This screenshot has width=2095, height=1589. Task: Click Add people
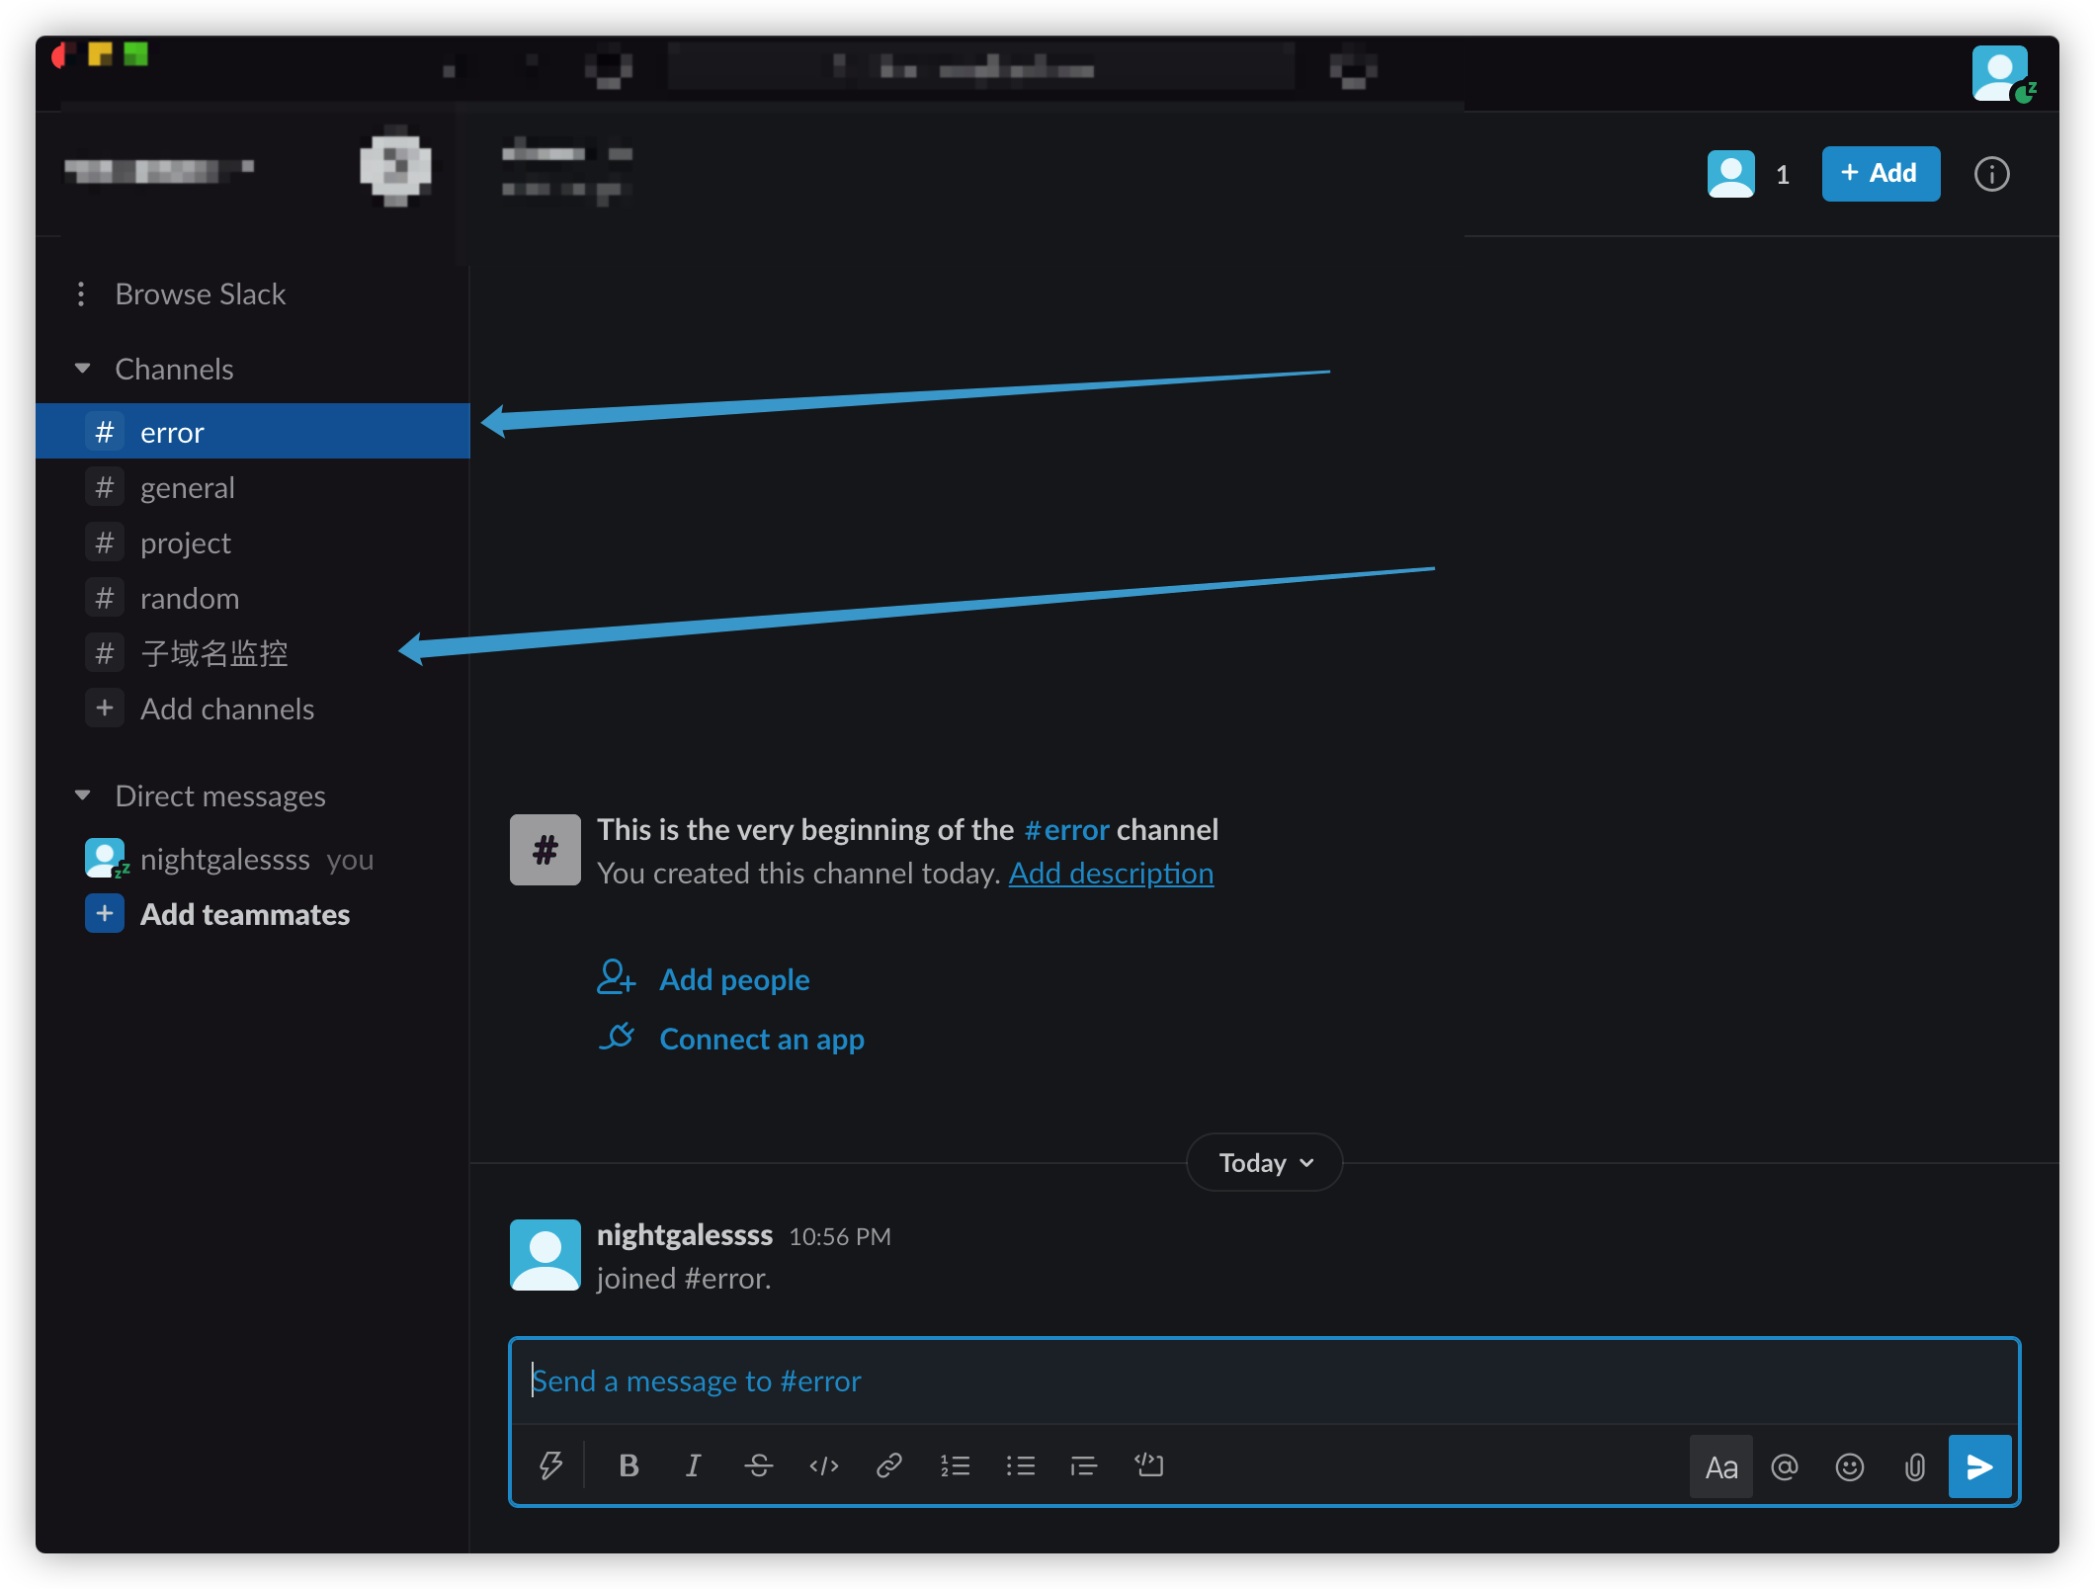[x=734, y=979]
